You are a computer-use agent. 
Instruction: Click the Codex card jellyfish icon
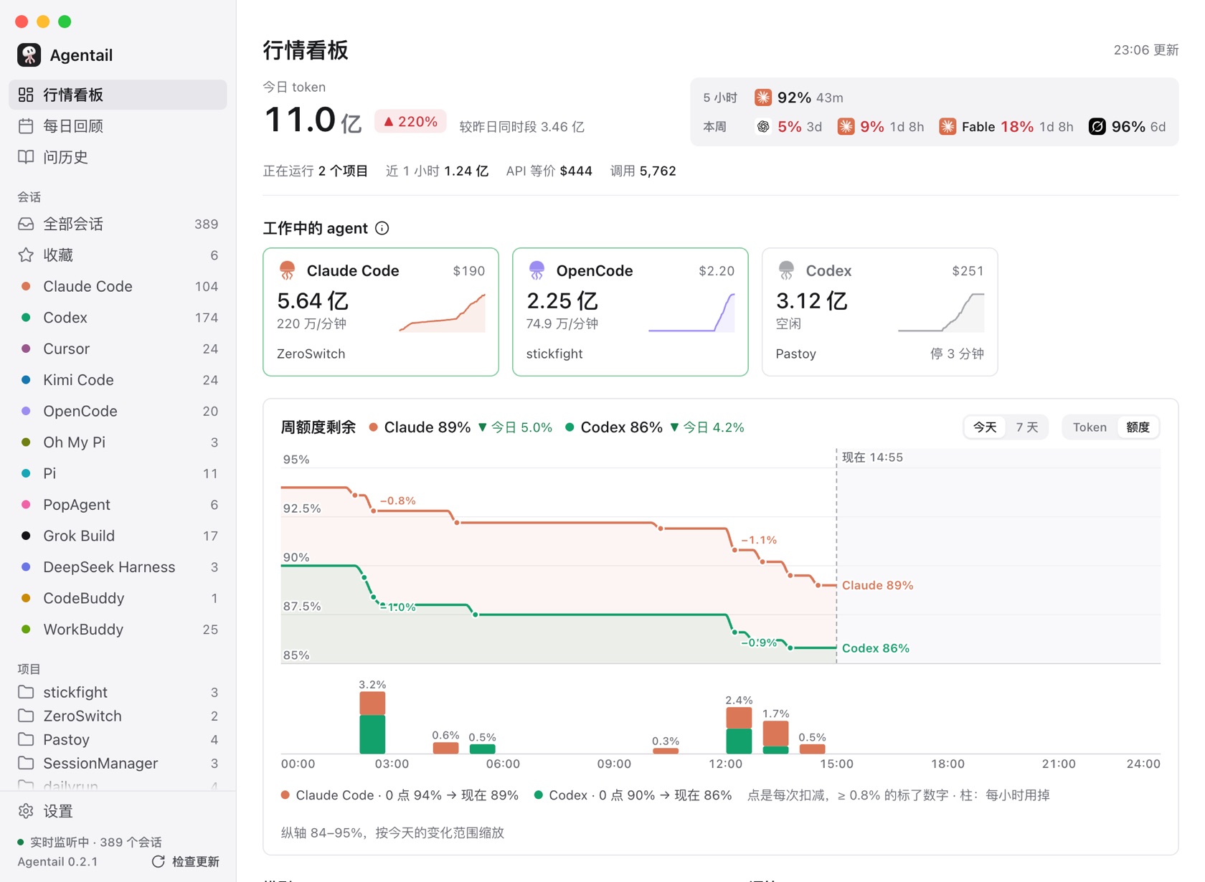coord(787,270)
